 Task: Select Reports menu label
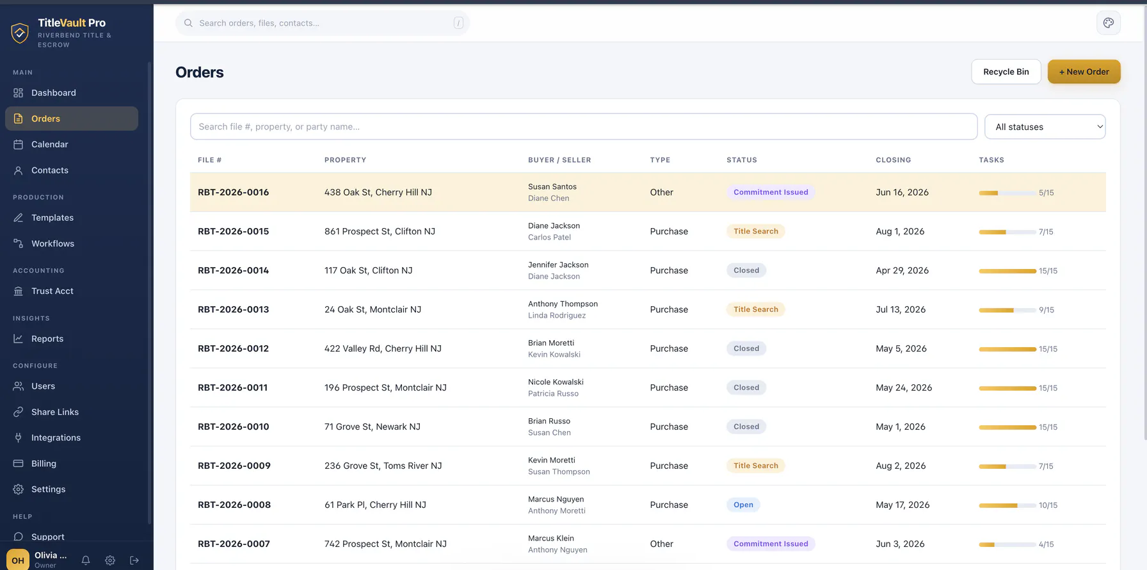(x=47, y=339)
